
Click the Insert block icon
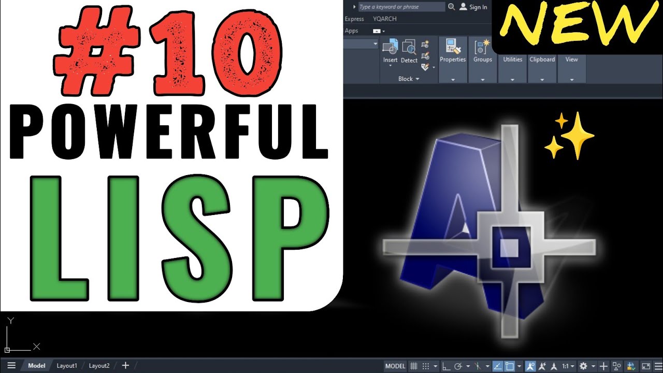click(390, 47)
